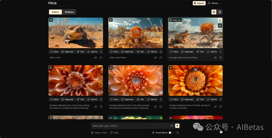The height and width of the screenshot is (138, 272).
Task: Edit the 'low angle dolly in' video
Action: 200,52
